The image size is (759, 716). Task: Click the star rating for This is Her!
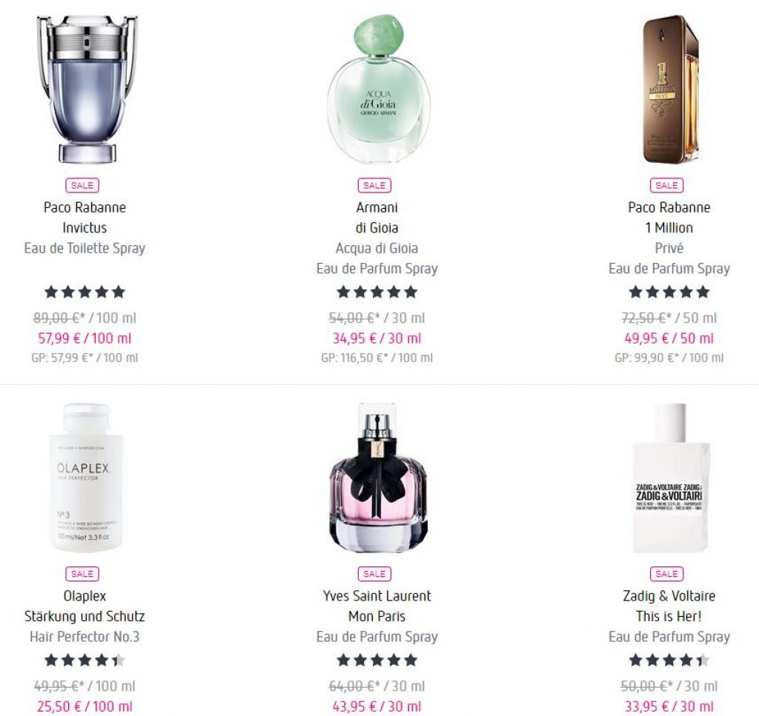click(669, 660)
